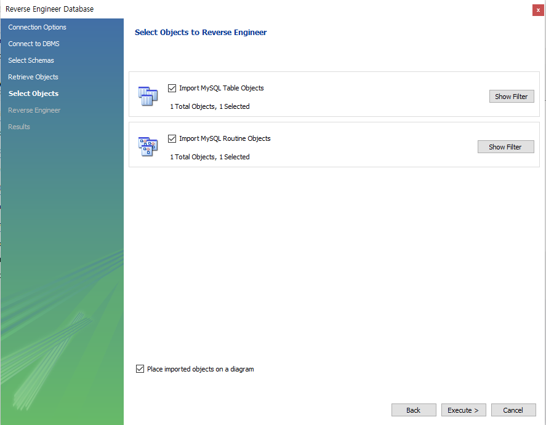Viewport: 546px width, 425px height.
Task: Select the Select Schemas step
Action: coord(31,60)
